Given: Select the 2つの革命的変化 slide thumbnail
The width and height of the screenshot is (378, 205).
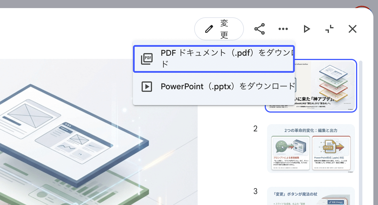Looking at the screenshot, I should click(x=311, y=148).
